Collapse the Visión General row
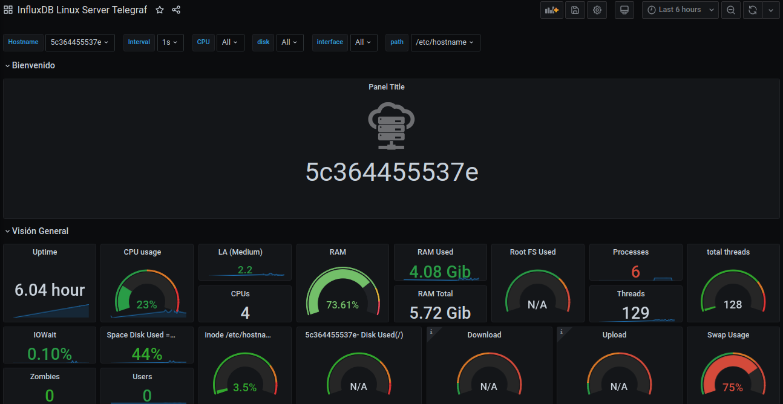 click(x=36, y=231)
